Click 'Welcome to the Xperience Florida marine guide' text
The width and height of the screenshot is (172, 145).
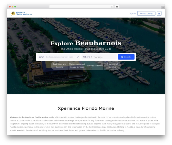(32, 117)
